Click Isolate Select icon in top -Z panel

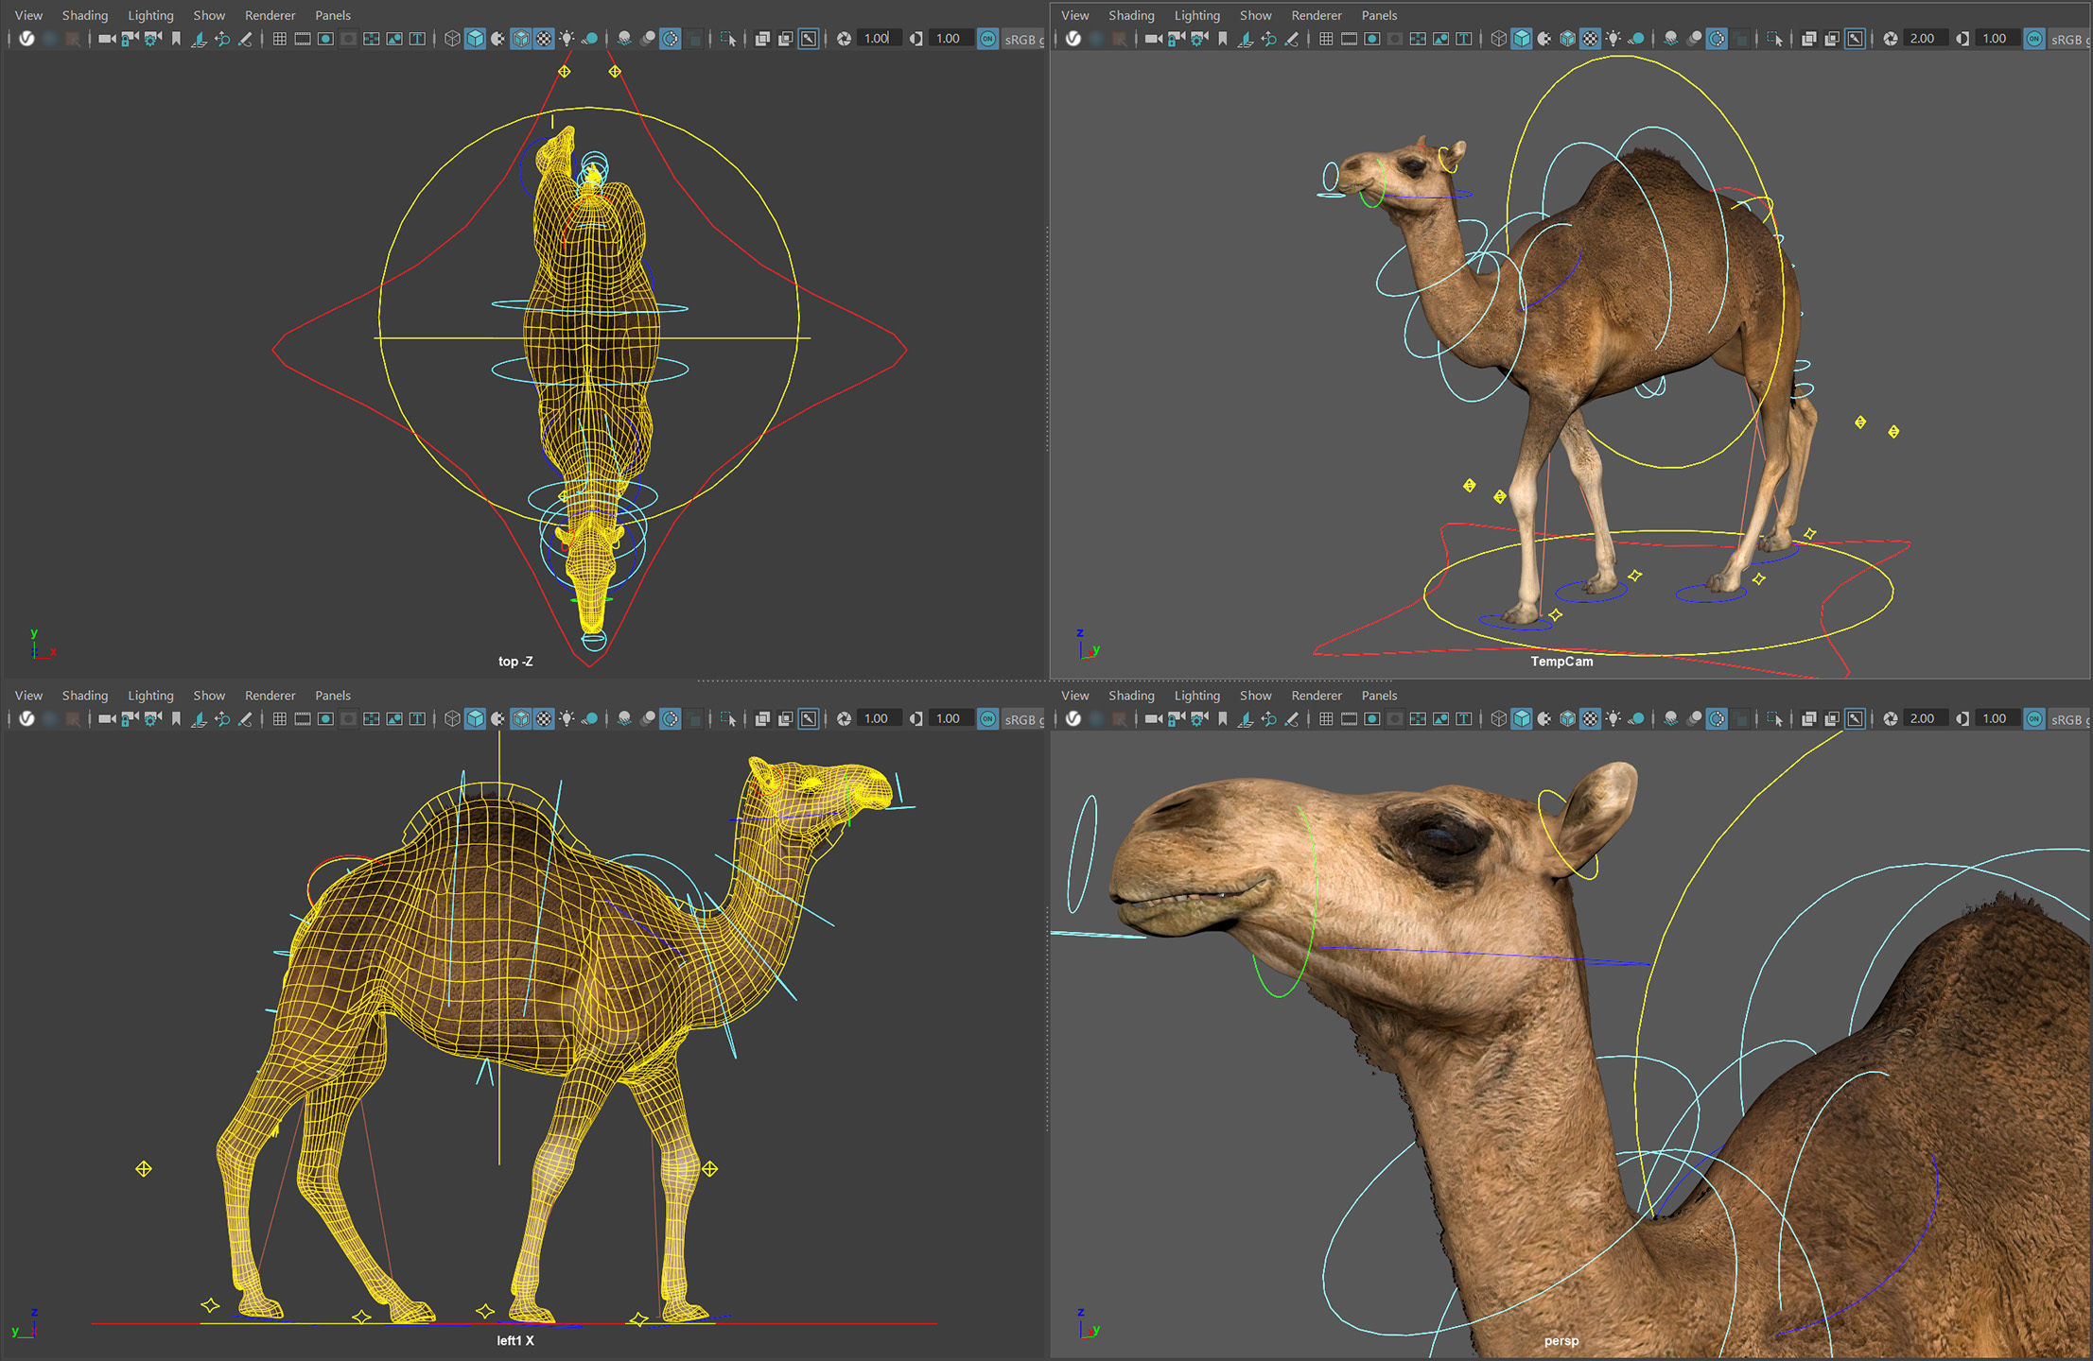click(727, 39)
